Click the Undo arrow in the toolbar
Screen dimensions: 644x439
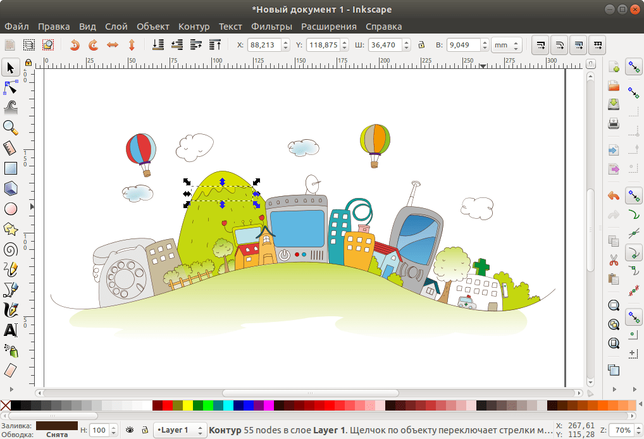pos(75,45)
